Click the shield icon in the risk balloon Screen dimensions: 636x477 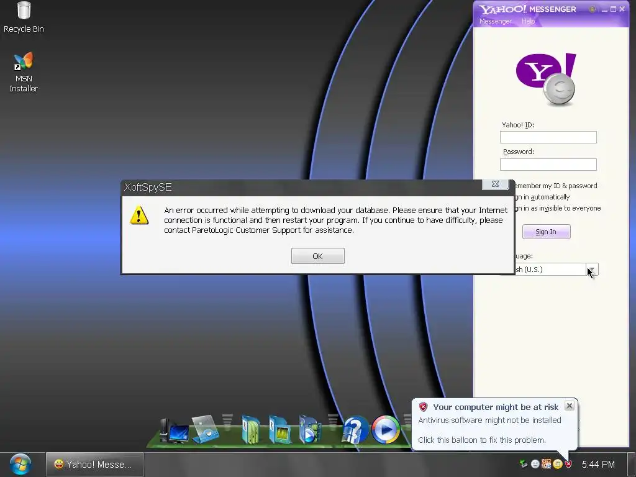423,407
